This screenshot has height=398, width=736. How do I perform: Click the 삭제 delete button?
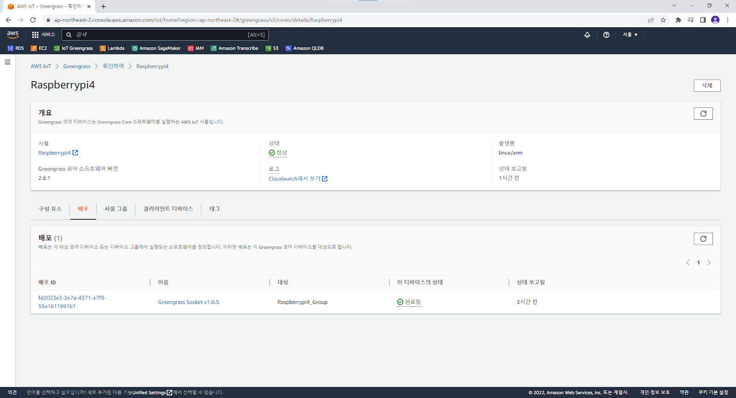(x=707, y=86)
